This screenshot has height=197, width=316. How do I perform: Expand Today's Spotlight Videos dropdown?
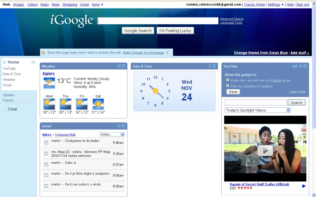click(x=257, y=110)
